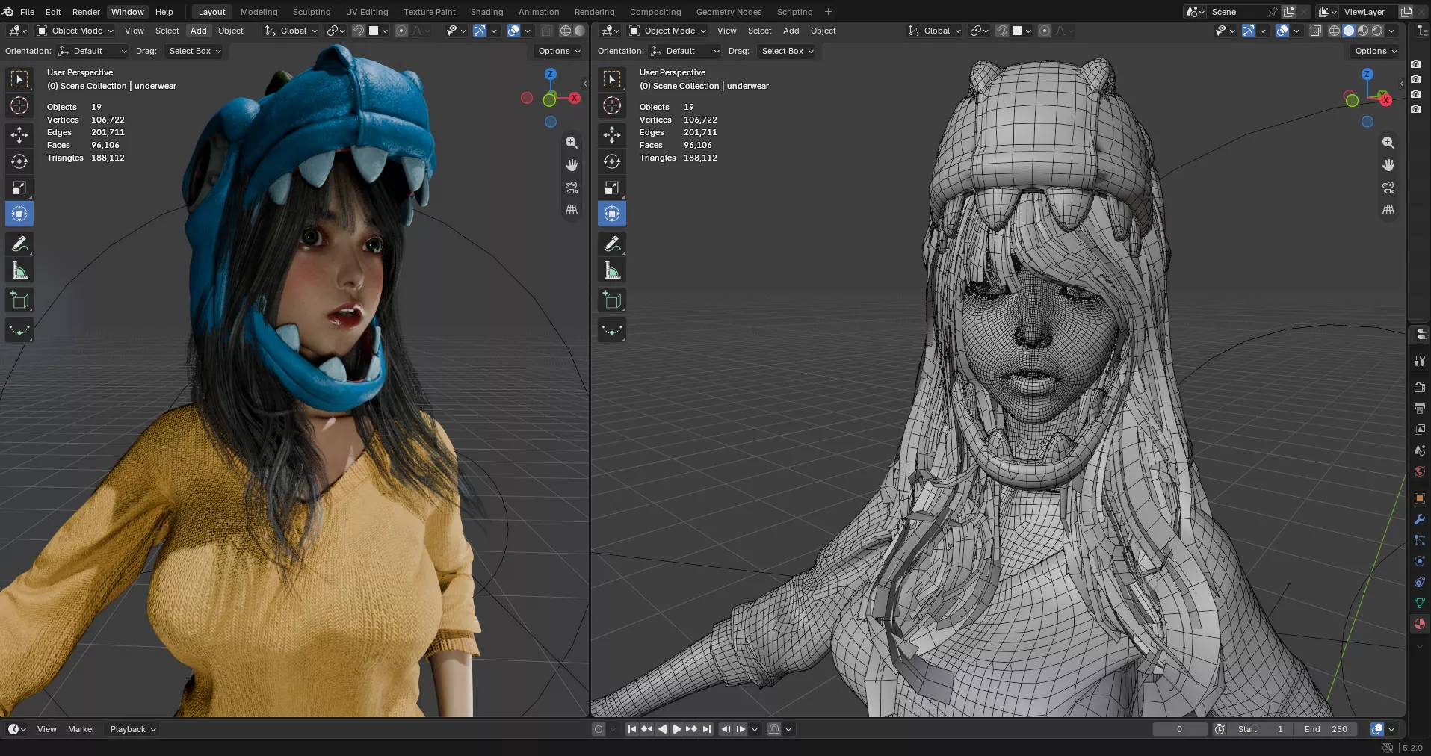Open Global transform orientation dropdown in right viewport
Image resolution: width=1431 pixels, height=756 pixels.
coord(935,31)
